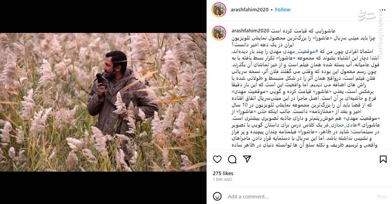Image resolution: width=392 pixels, height=204 pixels.
Task: Open emoji picker smiley icon
Action: [217, 196]
